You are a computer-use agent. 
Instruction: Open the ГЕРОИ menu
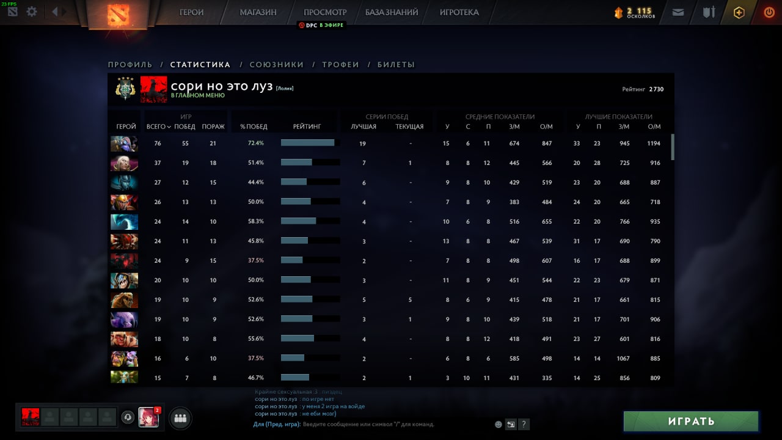191,12
